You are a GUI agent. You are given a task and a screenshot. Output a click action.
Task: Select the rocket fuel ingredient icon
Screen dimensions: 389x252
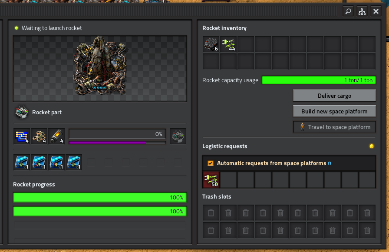click(x=56, y=136)
